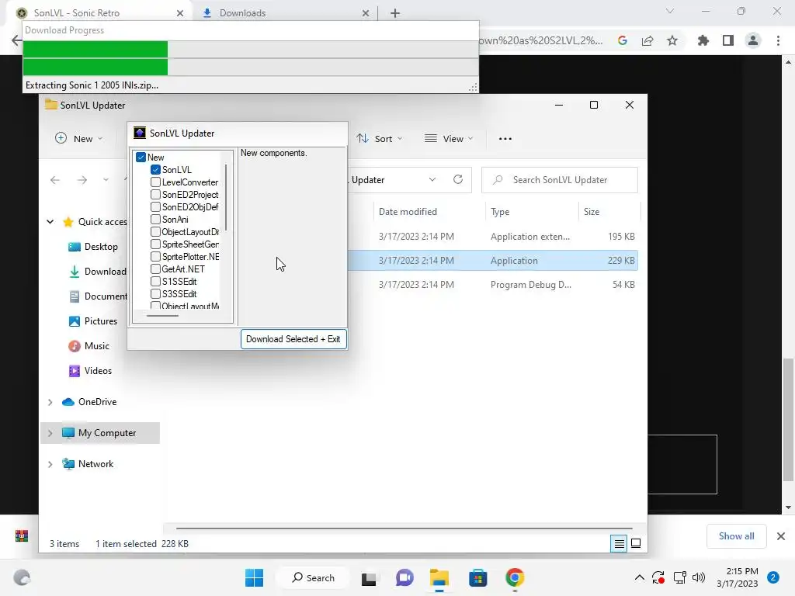Expand the Network tree node

point(50,464)
